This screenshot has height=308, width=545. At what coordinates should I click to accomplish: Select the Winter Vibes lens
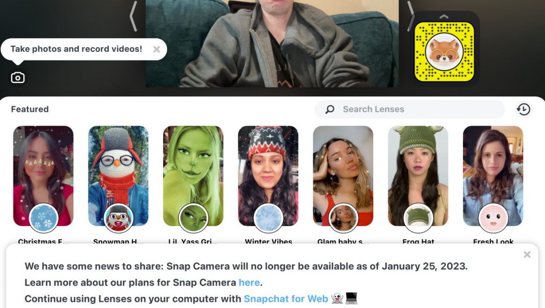click(268, 176)
